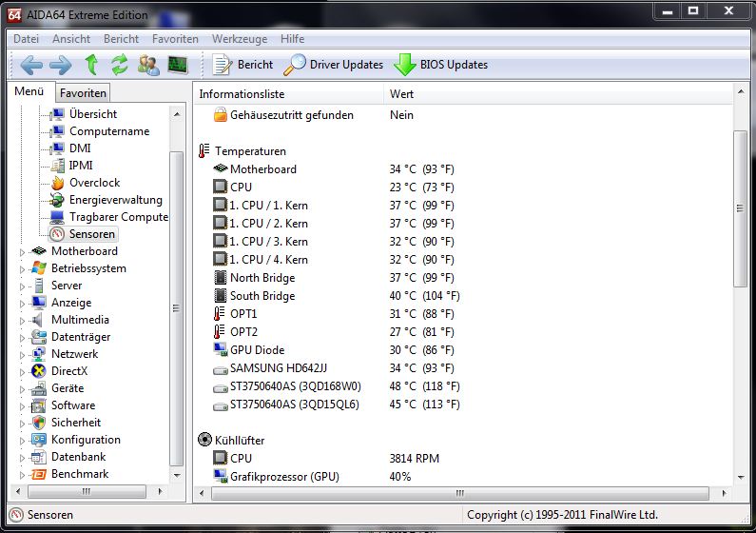The height and width of the screenshot is (533, 756).
Task: Expand the Datenträger tree node
Action: pyautogui.click(x=22, y=338)
